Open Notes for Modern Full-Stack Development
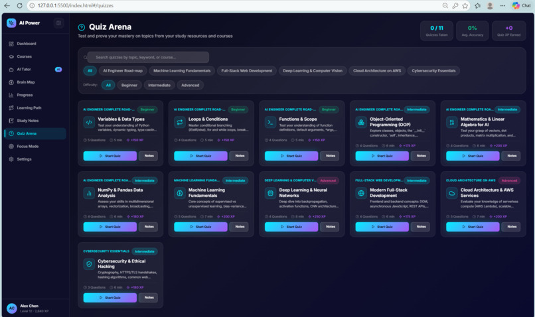Screen dimensions: 535x317 coord(421,227)
